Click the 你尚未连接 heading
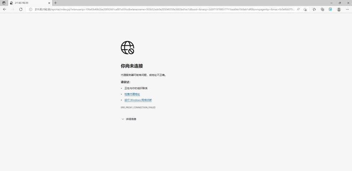Screen dimensions: 352x171 132,66
